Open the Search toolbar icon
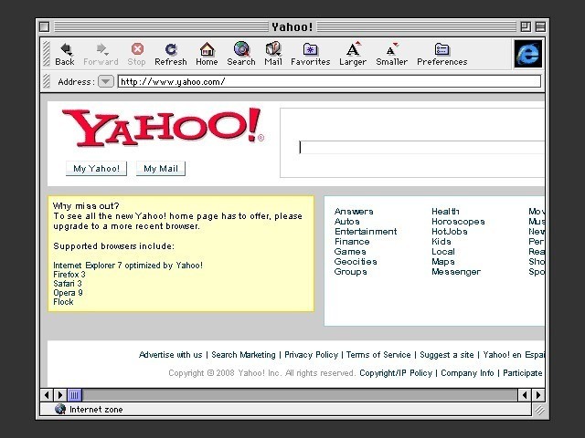This screenshot has height=438, width=585. 241,55
